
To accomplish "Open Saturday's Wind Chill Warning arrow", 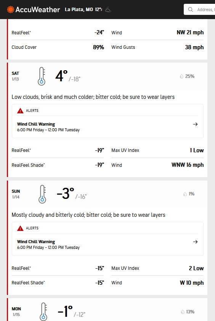I will click(x=196, y=124).
